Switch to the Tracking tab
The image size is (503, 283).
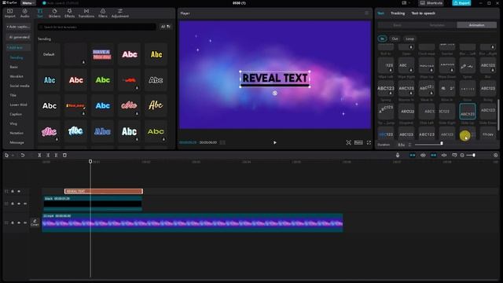pyautogui.click(x=398, y=13)
